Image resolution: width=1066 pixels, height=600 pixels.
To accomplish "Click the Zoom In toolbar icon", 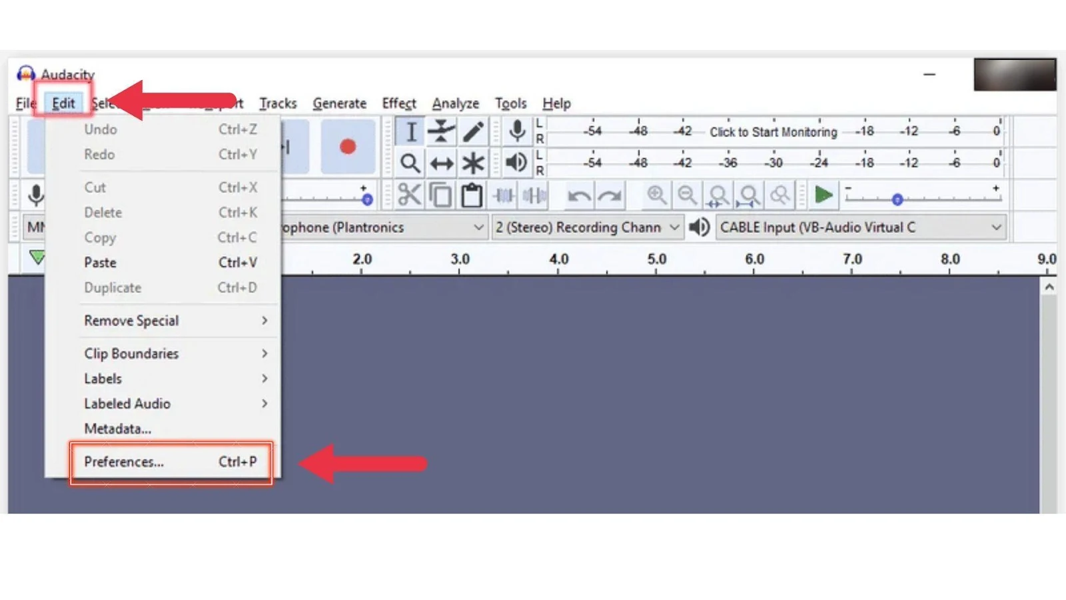I will (656, 195).
